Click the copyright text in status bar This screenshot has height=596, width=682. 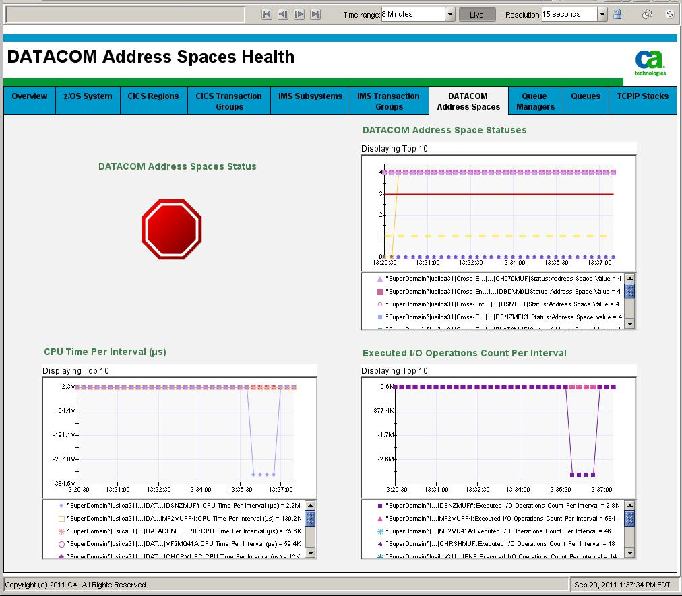pyautogui.click(x=77, y=585)
